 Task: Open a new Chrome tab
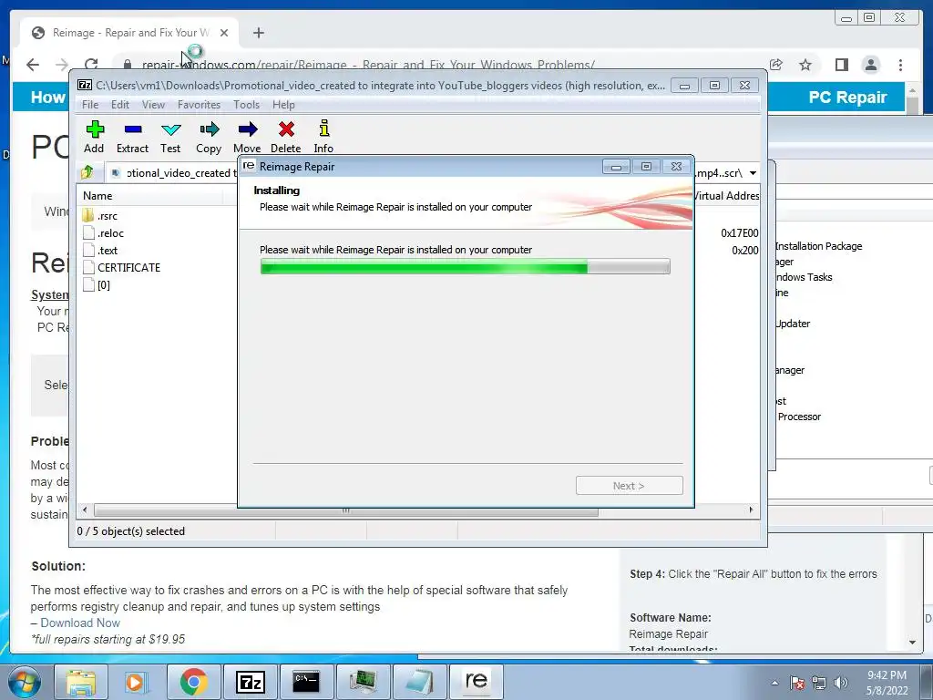(258, 33)
